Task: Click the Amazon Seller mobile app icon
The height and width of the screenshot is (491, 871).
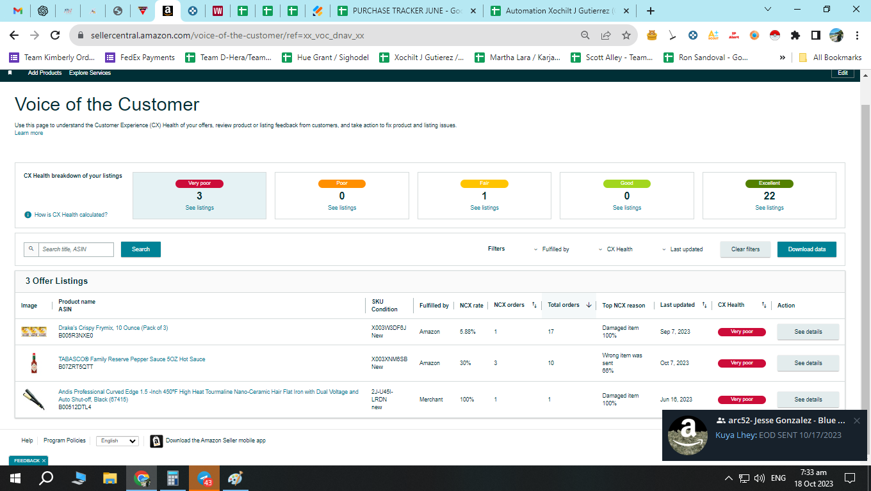Action: pos(156,441)
